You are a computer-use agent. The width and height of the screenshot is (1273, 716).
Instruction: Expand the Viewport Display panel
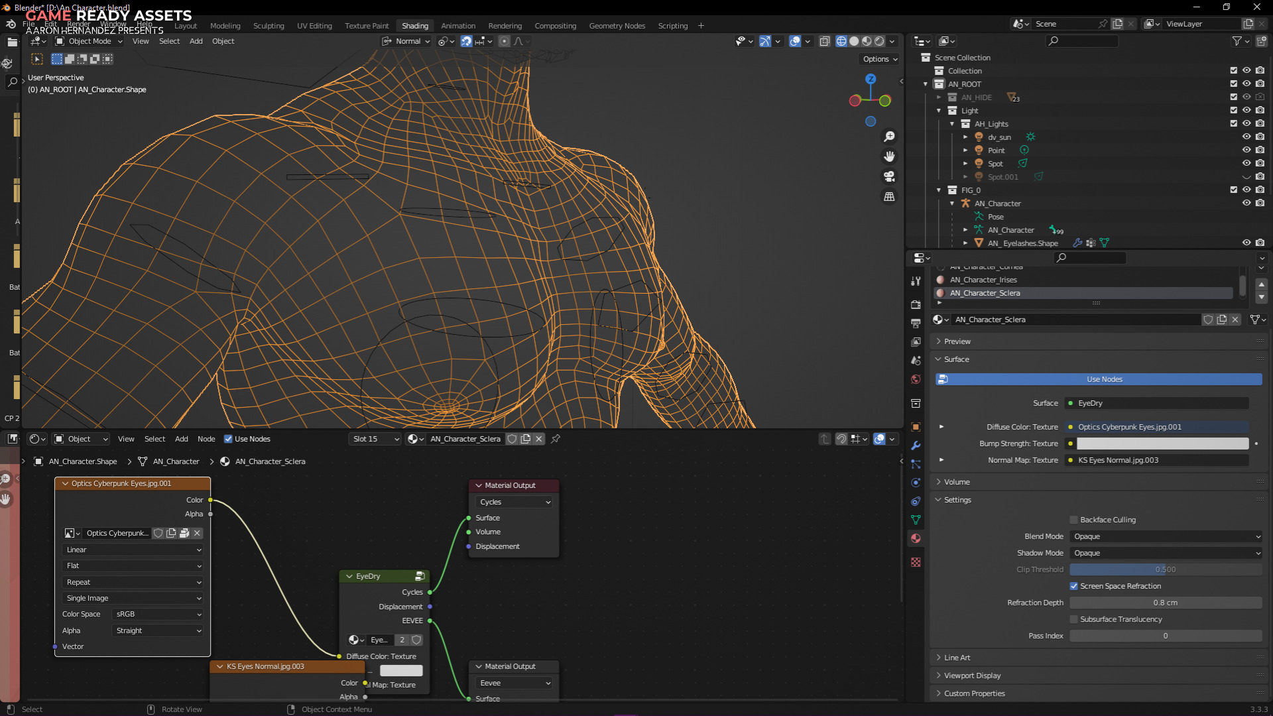[972, 676]
